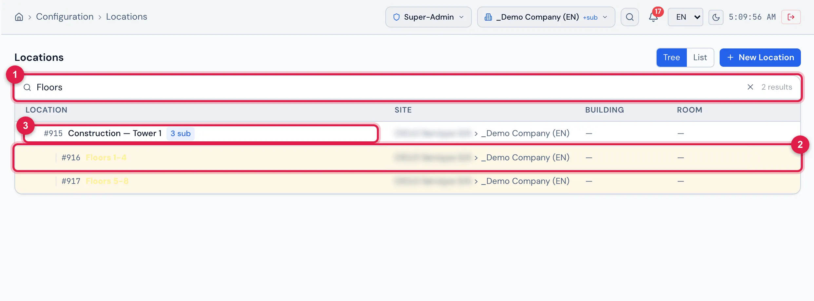Go to the home dashboard icon
This screenshot has height=301, width=814.
(x=19, y=17)
